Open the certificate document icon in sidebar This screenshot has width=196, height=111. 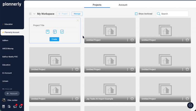[9, 107]
